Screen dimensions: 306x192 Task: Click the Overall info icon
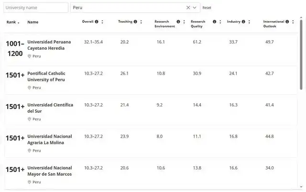97,22
